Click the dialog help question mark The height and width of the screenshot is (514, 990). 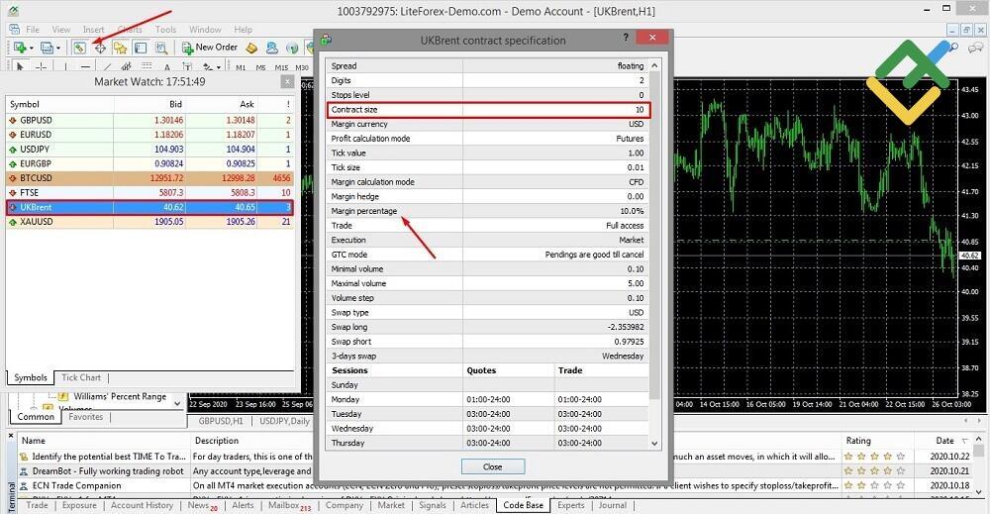(625, 40)
